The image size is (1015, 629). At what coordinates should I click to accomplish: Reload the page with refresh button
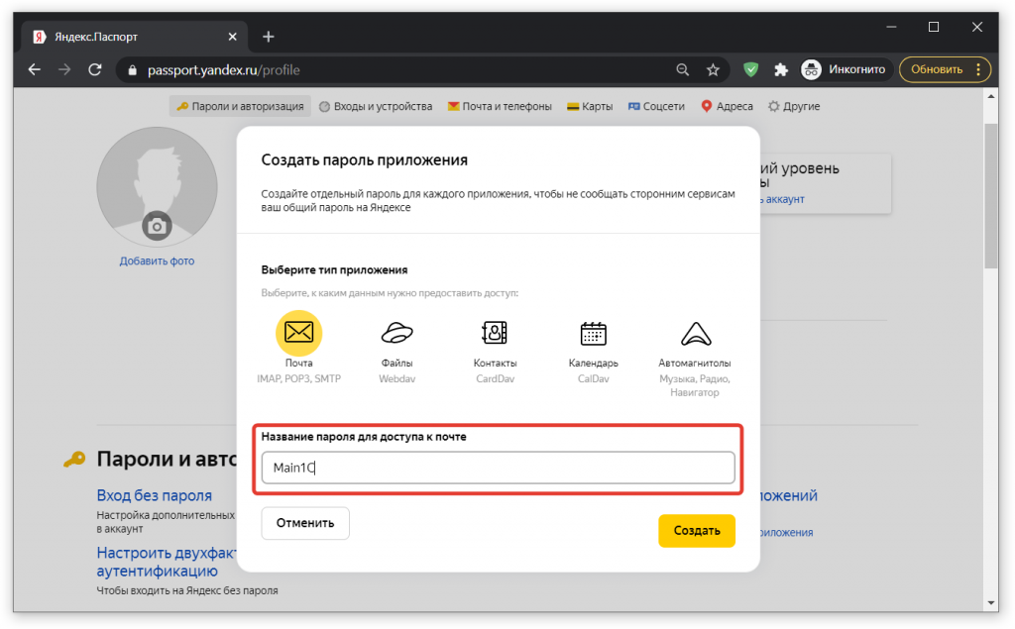(95, 70)
